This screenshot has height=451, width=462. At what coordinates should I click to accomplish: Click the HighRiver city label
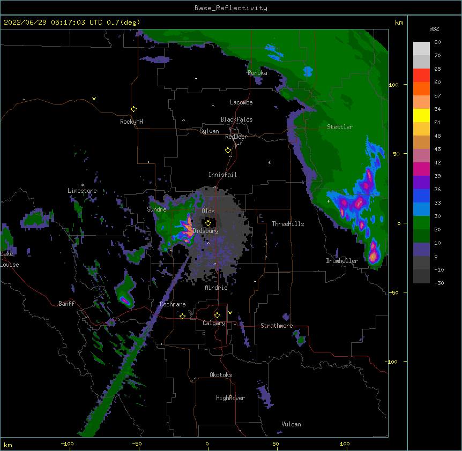coord(230,398)
